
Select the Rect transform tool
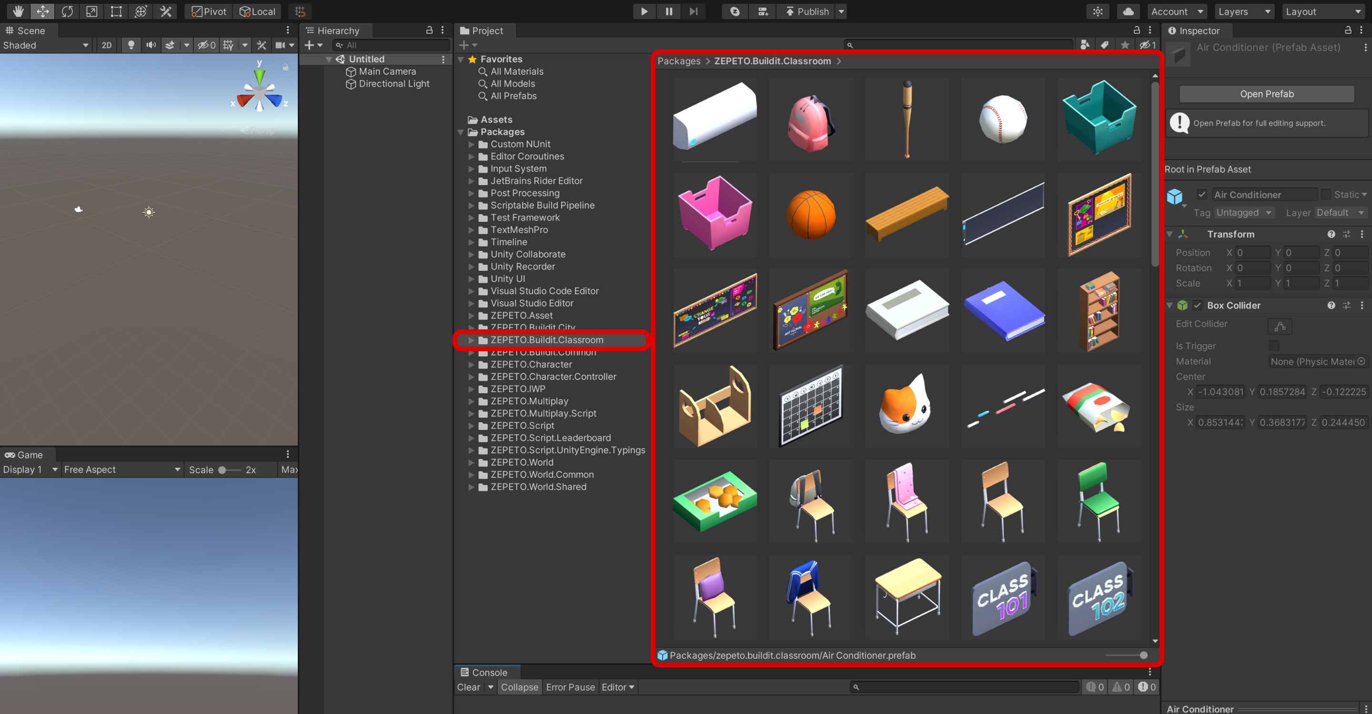click(116, 11)
